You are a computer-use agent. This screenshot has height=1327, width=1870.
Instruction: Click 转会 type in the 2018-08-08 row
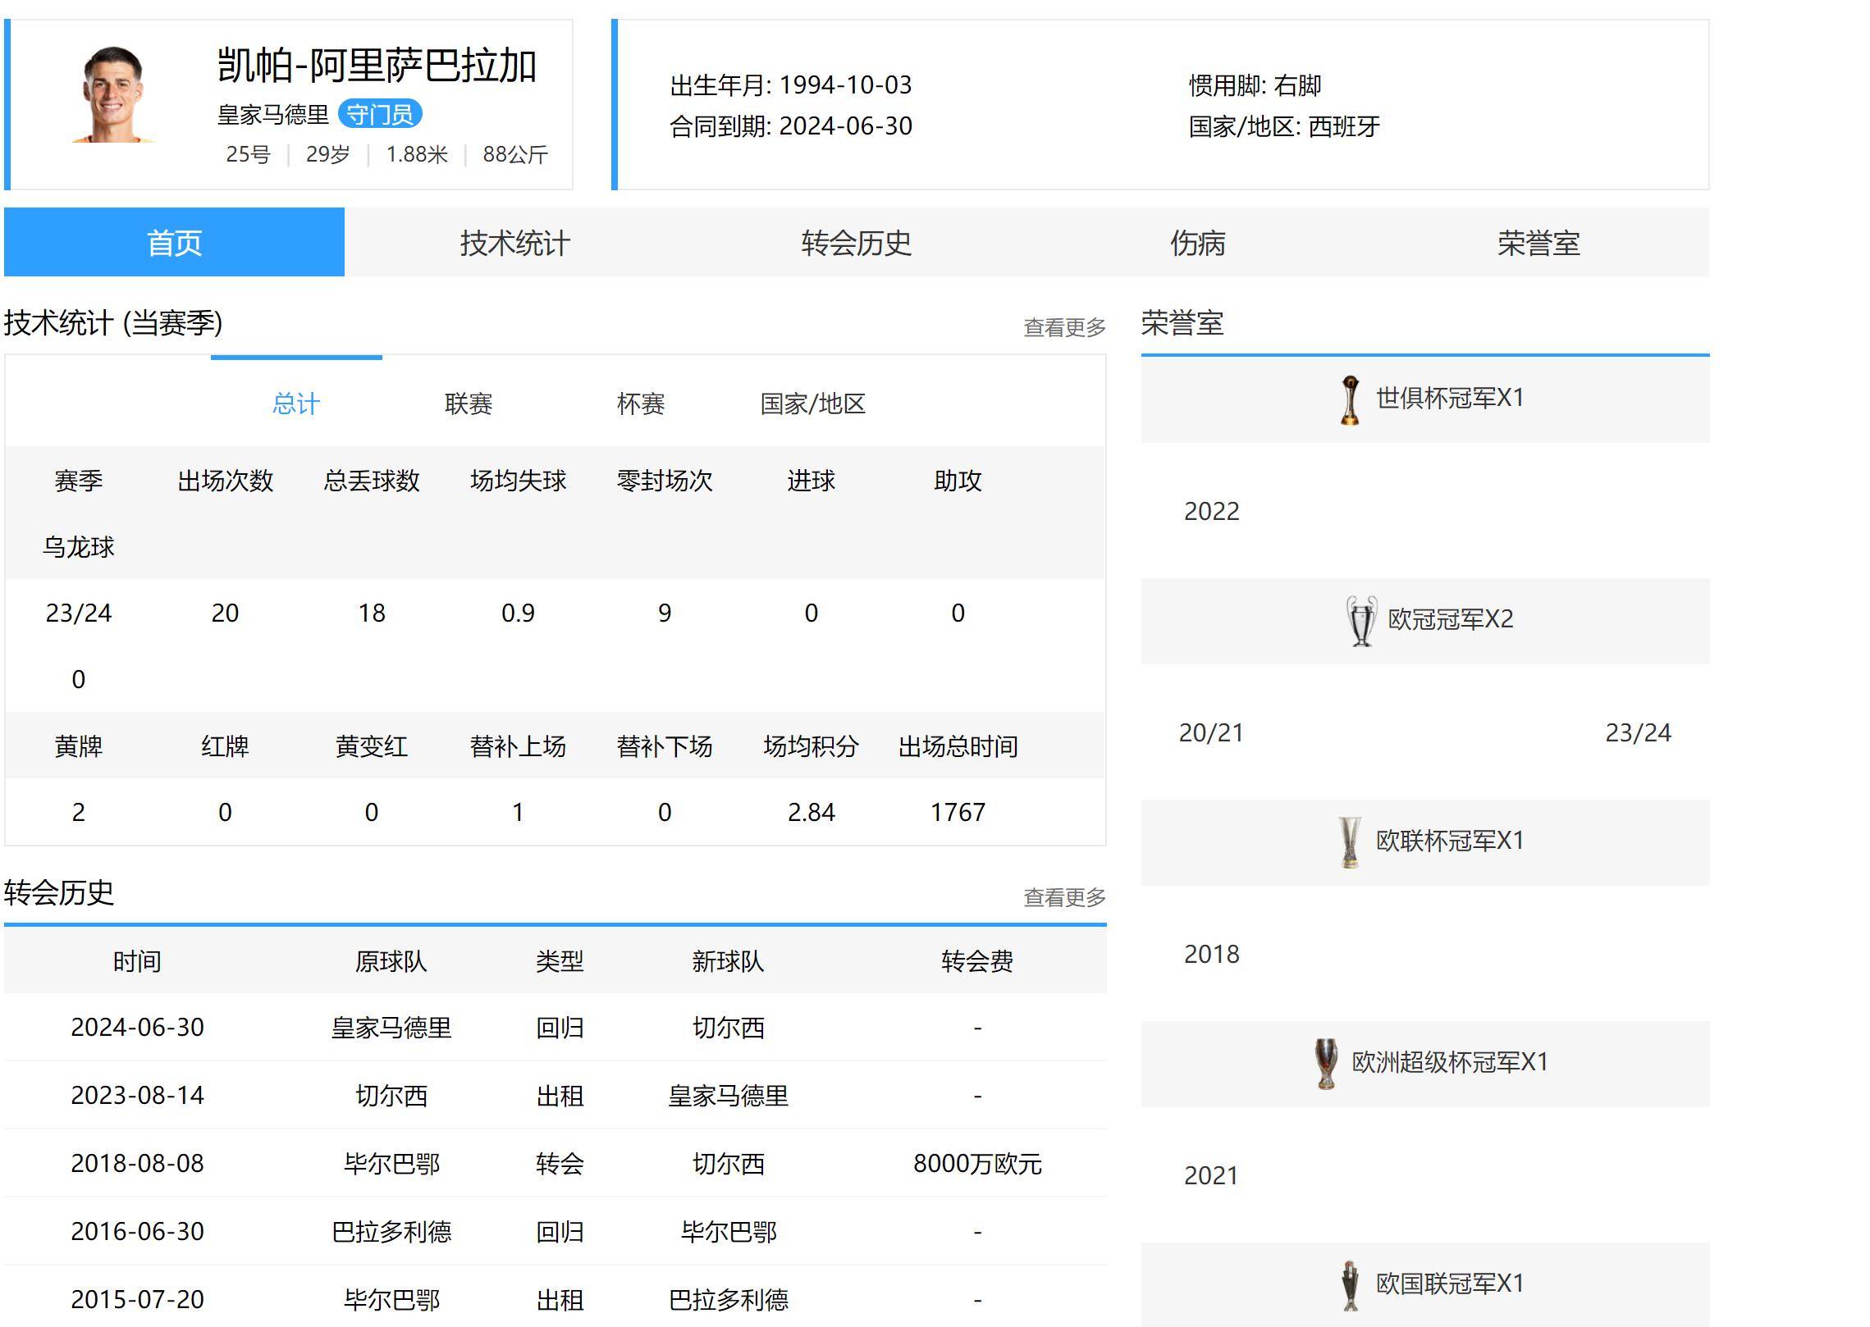(x=560, y=1163)
